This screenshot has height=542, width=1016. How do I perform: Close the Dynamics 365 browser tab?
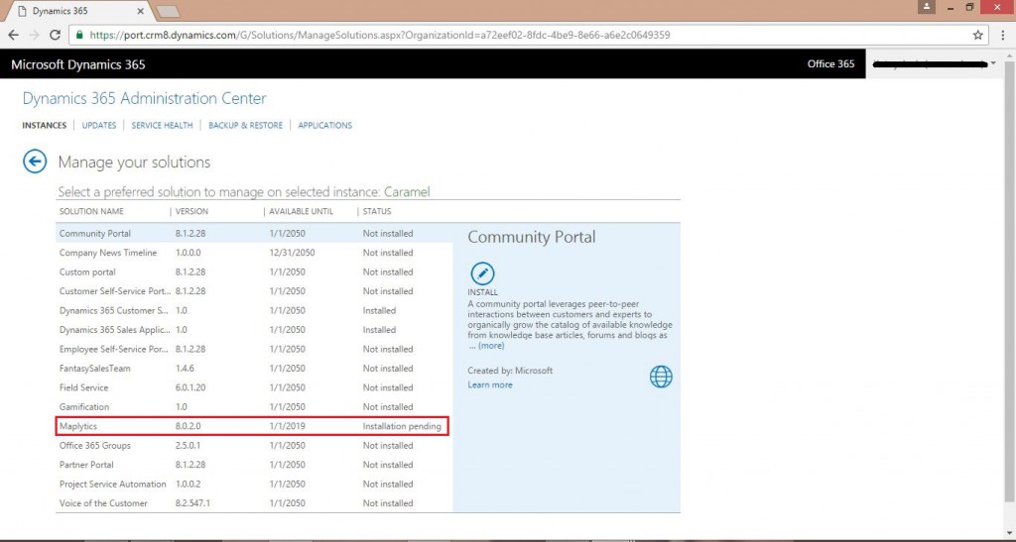pyautogui.click(x=141, y=11)
